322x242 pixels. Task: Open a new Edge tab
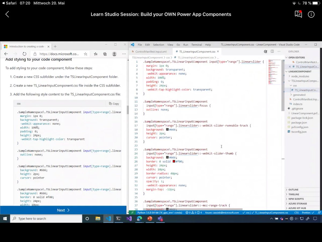(x=55, y=46)
